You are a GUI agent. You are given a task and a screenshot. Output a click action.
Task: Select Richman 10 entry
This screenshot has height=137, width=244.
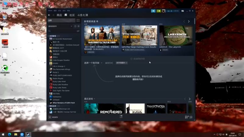click(x=61, y=109)
